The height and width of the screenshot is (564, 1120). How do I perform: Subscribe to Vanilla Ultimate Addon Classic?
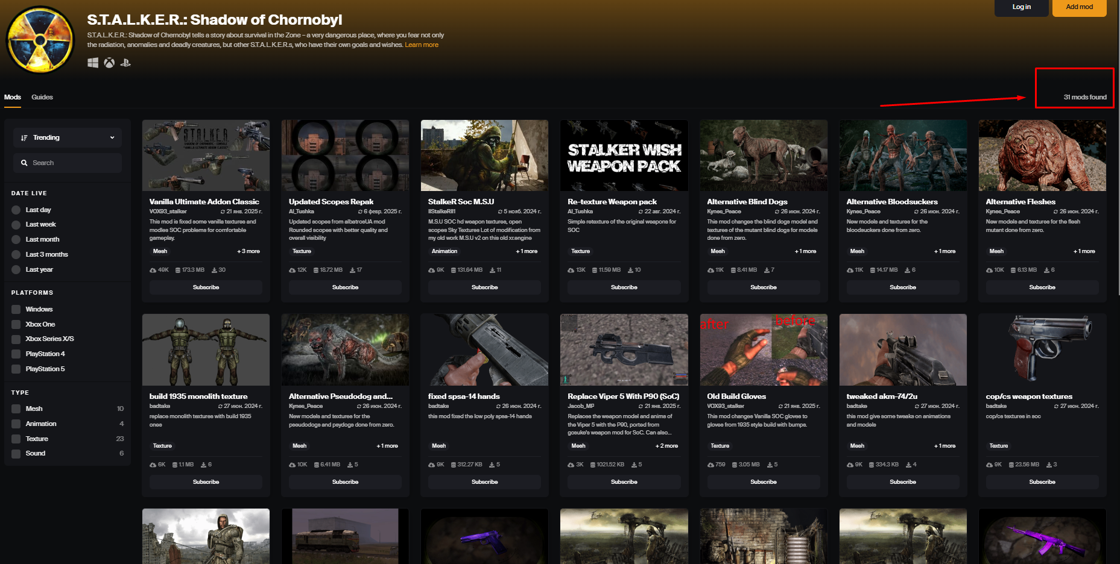click(x=206, y=287)
